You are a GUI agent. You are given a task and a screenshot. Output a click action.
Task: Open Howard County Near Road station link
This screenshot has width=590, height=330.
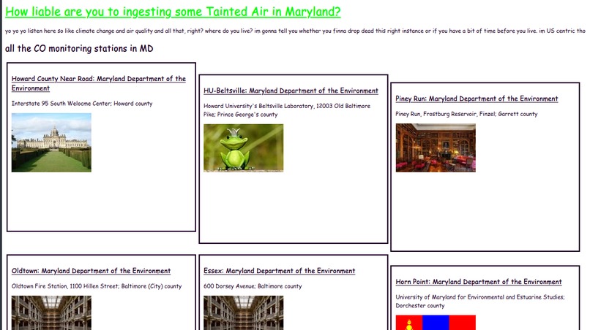click(99, 83)
